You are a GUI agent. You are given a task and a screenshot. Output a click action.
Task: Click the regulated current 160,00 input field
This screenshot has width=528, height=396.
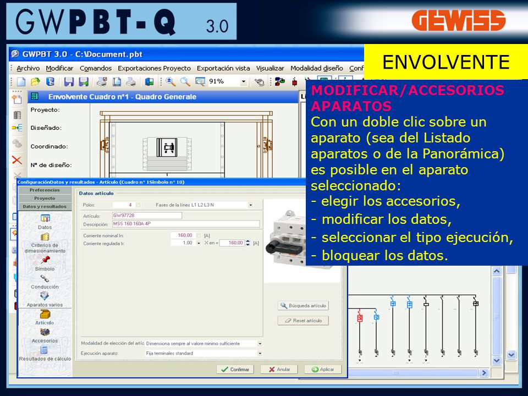[232, 243]
